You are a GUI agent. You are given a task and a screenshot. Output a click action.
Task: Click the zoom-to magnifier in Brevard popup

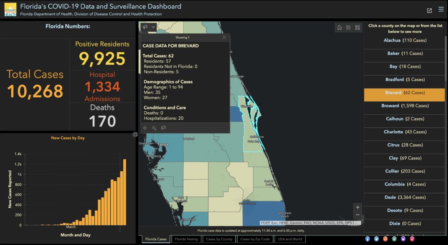point(154,128)
